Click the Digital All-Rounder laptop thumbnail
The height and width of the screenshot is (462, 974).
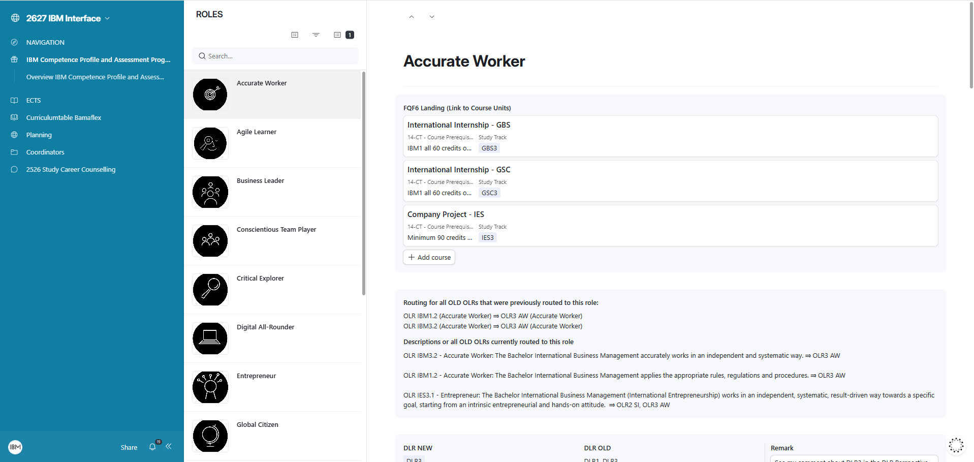(210, 338)
